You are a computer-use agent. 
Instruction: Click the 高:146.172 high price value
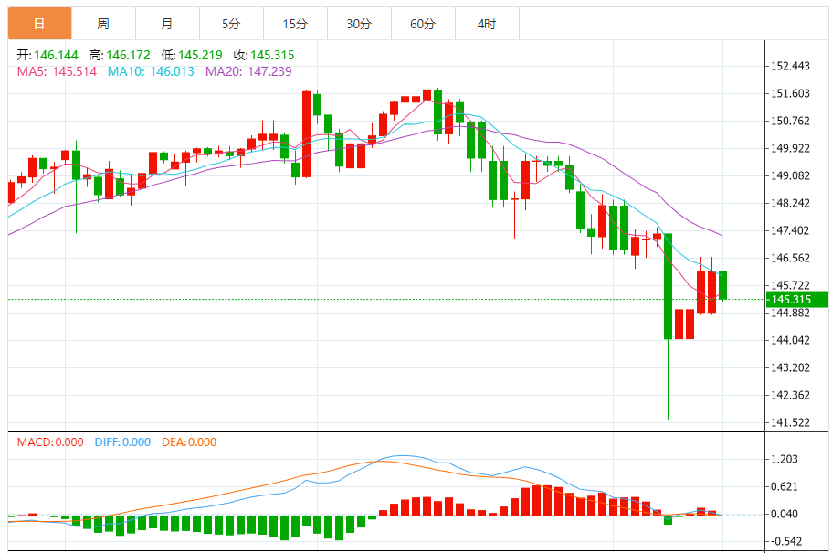(x=120, y=55)
